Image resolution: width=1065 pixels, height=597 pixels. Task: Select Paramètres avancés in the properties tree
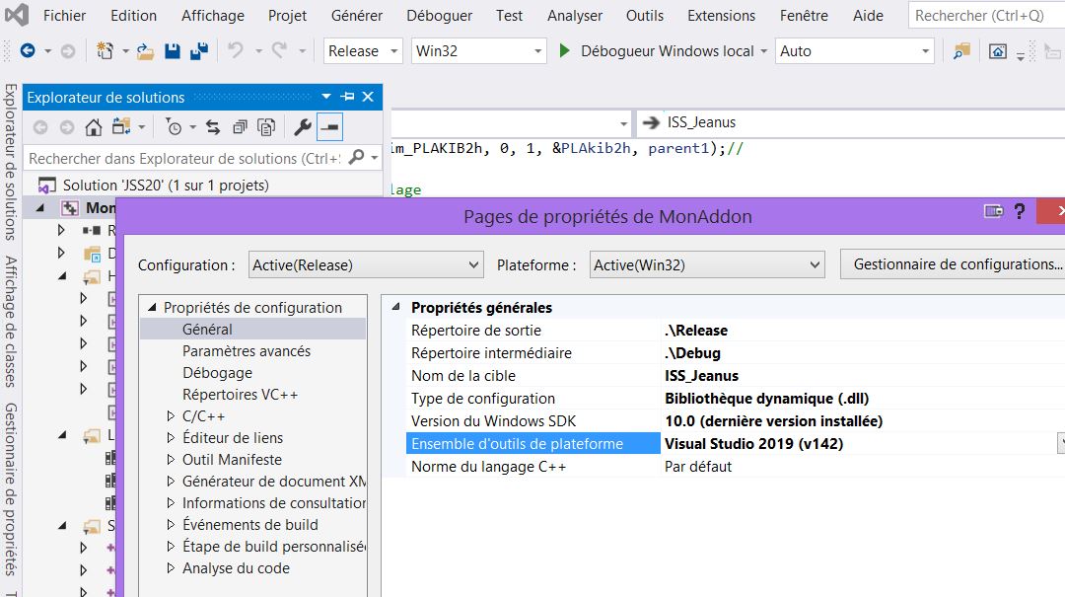click(247, 351)
